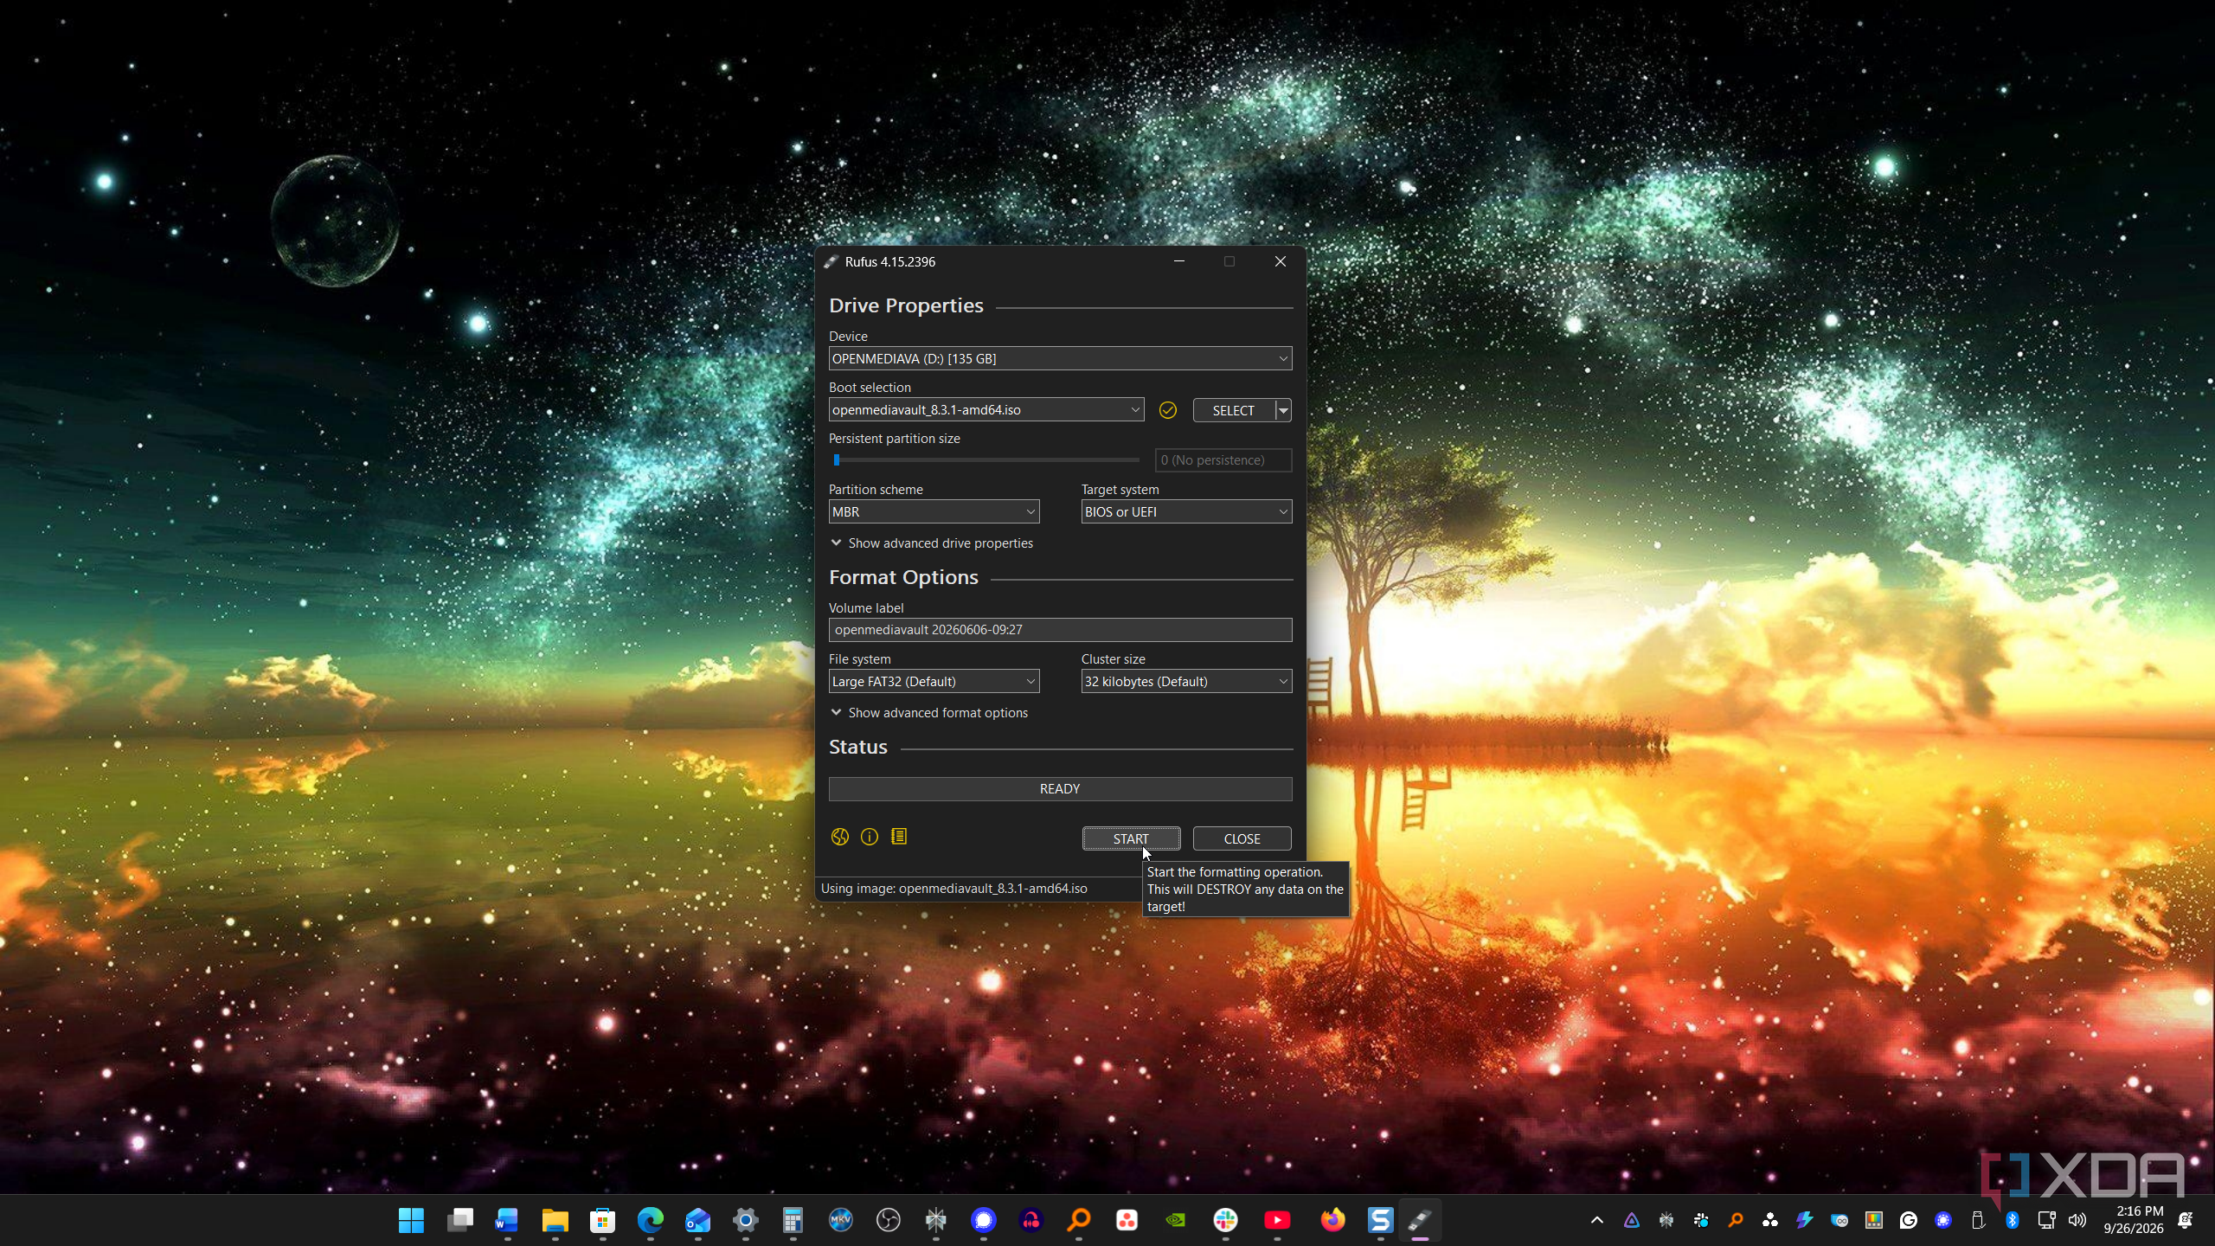Click the CLOSE button in Rufus
This screenshot has height=1246, width=2215.
[1242, 838]
